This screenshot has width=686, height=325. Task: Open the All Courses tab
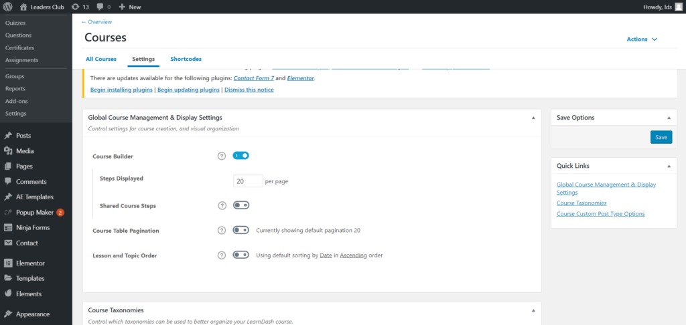coord(101,60)
